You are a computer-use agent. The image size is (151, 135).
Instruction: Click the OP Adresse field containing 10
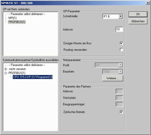[119, 29]
